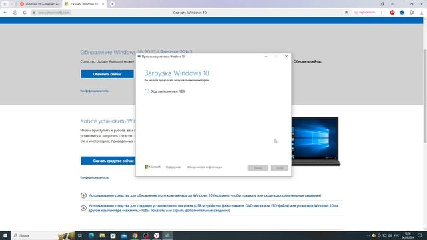
Task: Open the red extension icon in toolbar
Action: pos(392,13)
